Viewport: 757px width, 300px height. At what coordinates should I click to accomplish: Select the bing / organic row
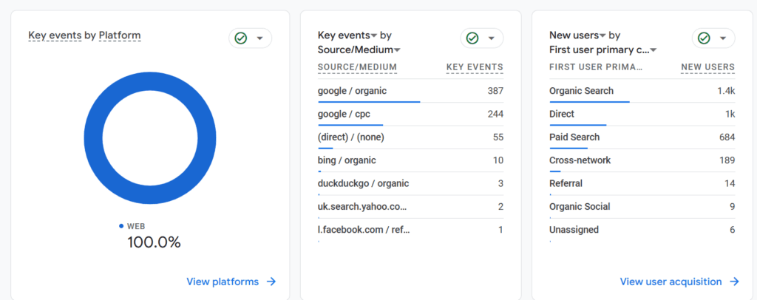tap(410, 160)
